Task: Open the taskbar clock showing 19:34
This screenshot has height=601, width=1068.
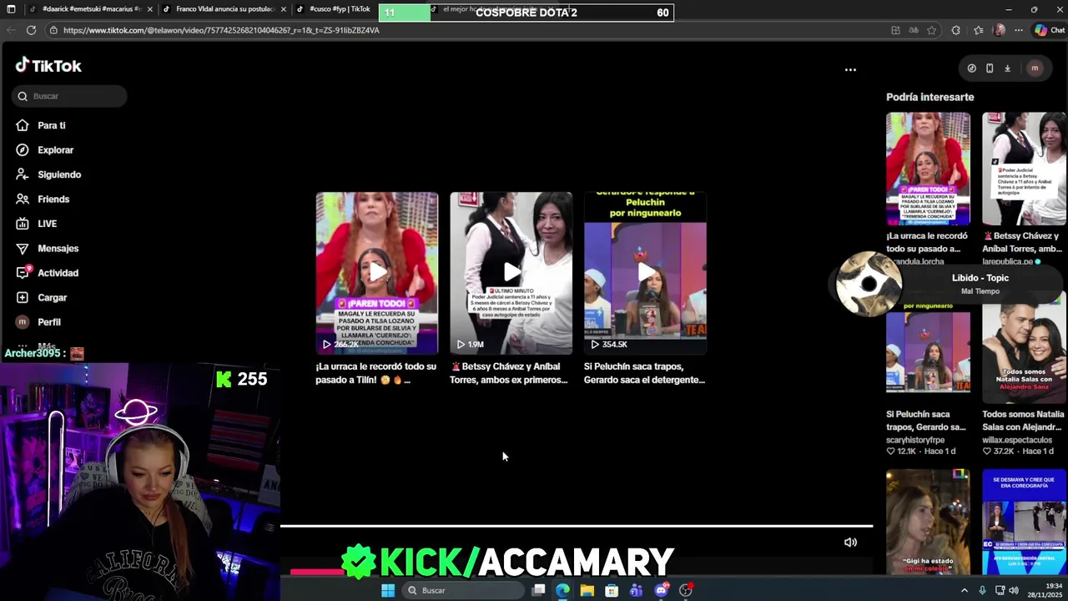Action: click(1047, 590)
